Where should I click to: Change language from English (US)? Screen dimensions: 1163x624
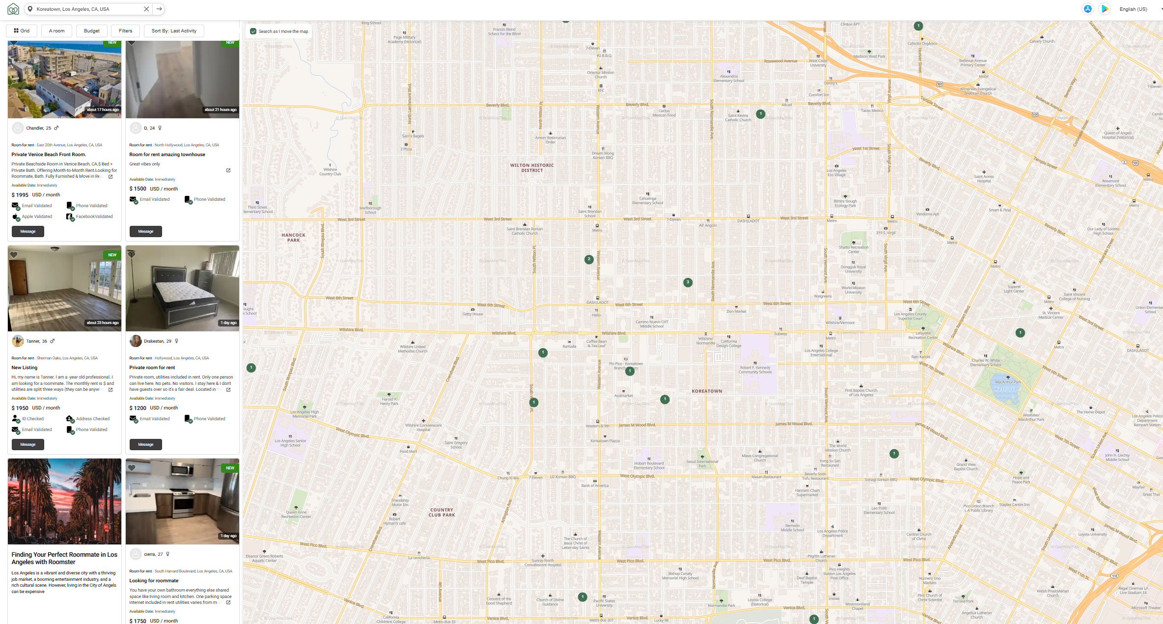click(x=1133, y=9)
